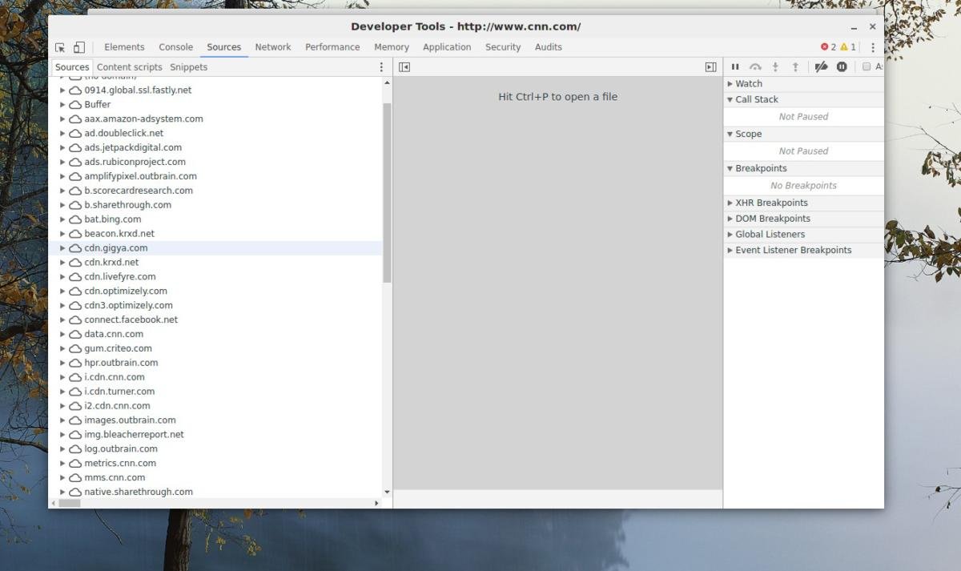Expand the cdn.optimizely.com tree arrow
The width and height of the screenshot is (961, 571).
62,292
